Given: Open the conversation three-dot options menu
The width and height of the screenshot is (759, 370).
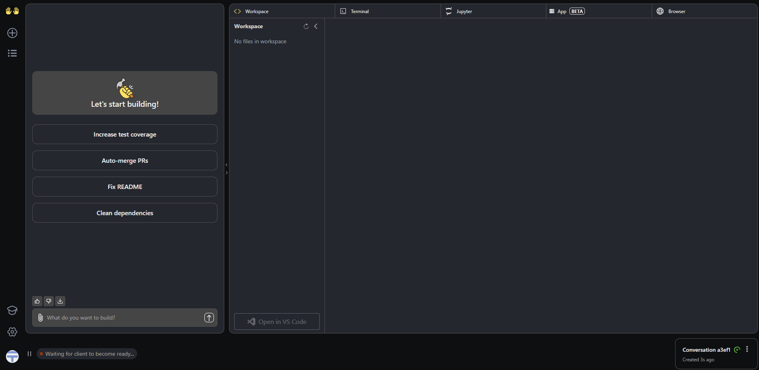Looking at the screenshot, I should pyautogui.click(x=747, y=349).
